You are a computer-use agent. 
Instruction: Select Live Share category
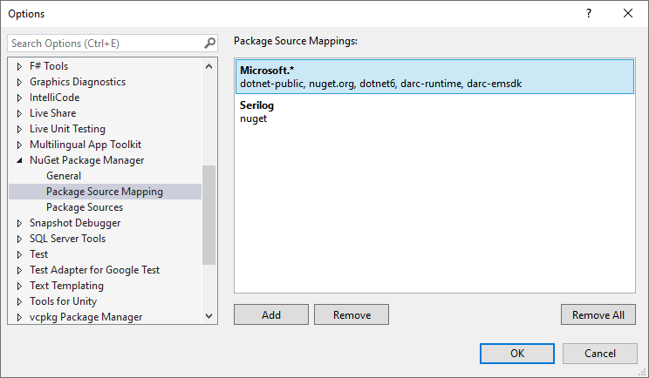[53, 113]
